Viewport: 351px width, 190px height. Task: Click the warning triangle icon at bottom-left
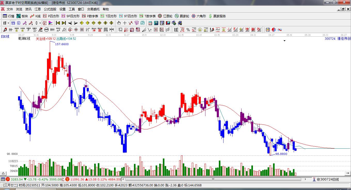pos(3,173)
